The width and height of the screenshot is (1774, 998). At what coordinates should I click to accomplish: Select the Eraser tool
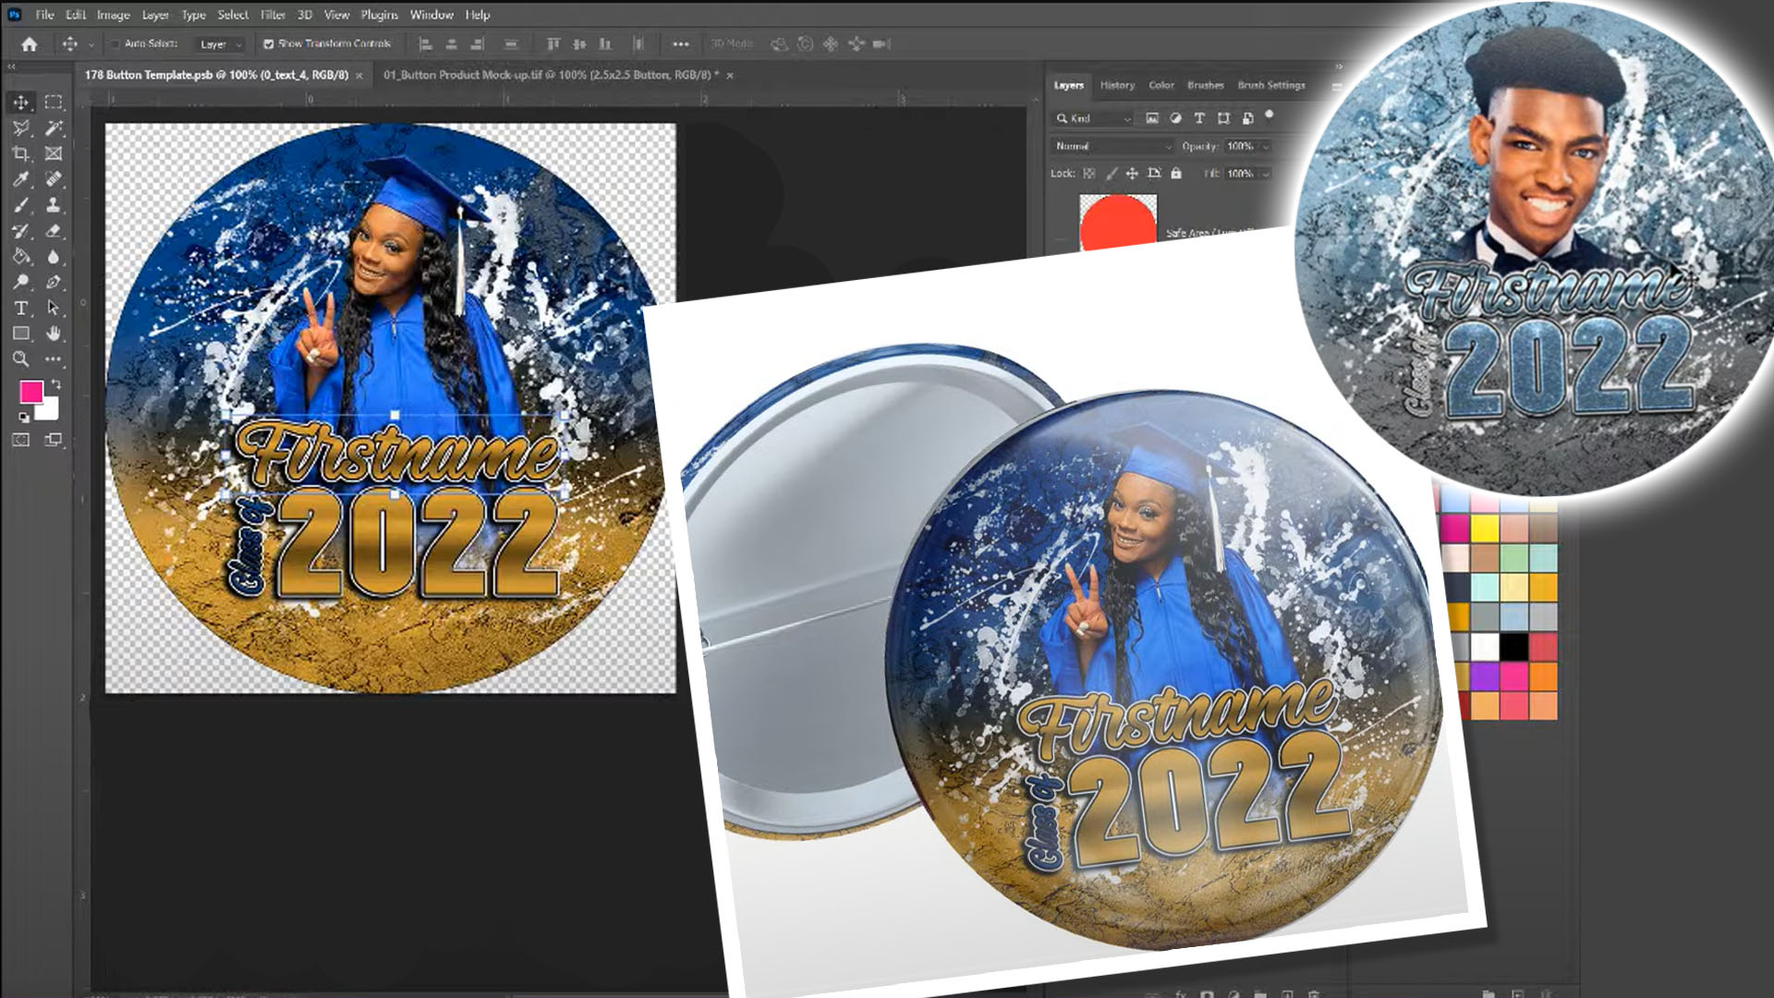point(51,229)
